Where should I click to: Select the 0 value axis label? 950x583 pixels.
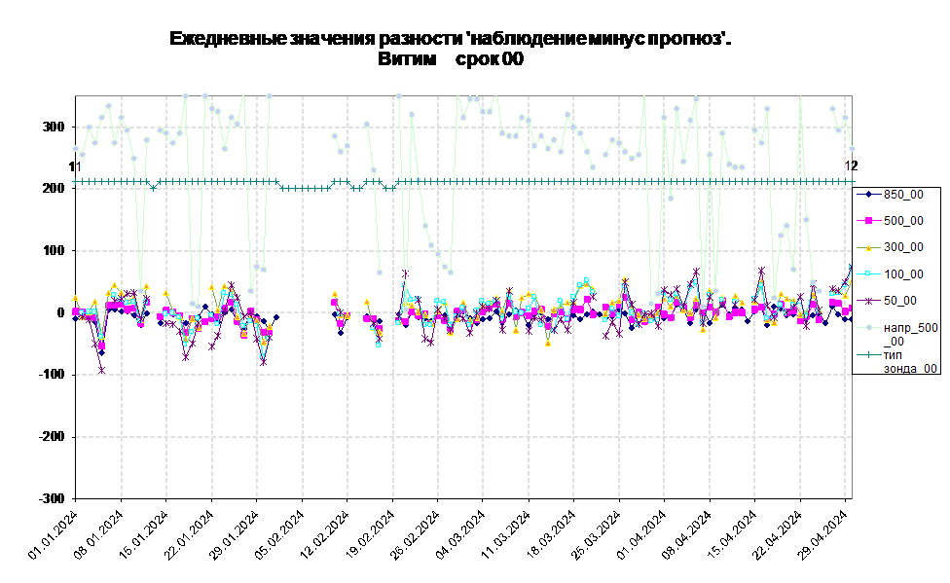pos(60,312)
